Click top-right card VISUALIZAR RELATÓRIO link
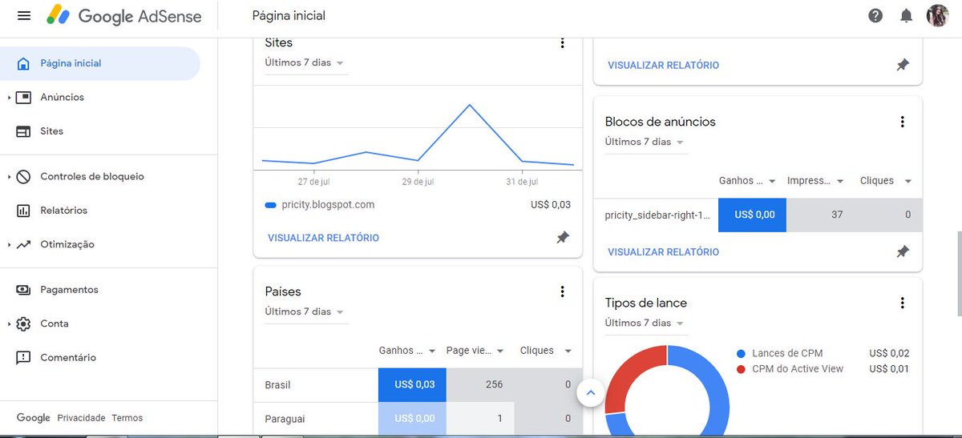Screen dimensions: 962x438 click(x=663, y=65)
